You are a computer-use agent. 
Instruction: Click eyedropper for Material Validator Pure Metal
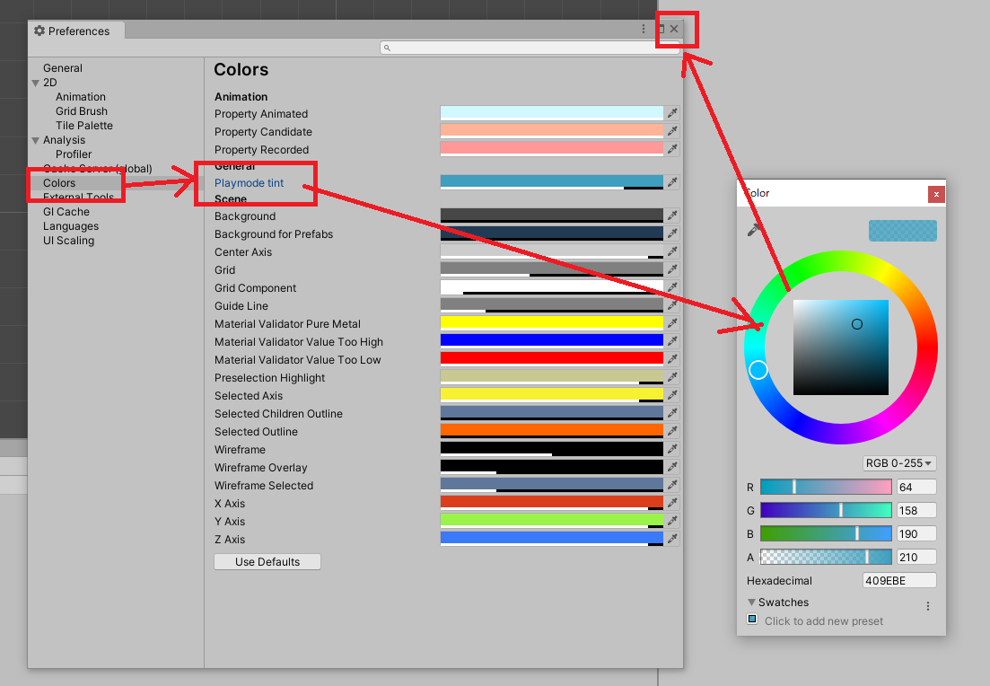coord(672,323)
